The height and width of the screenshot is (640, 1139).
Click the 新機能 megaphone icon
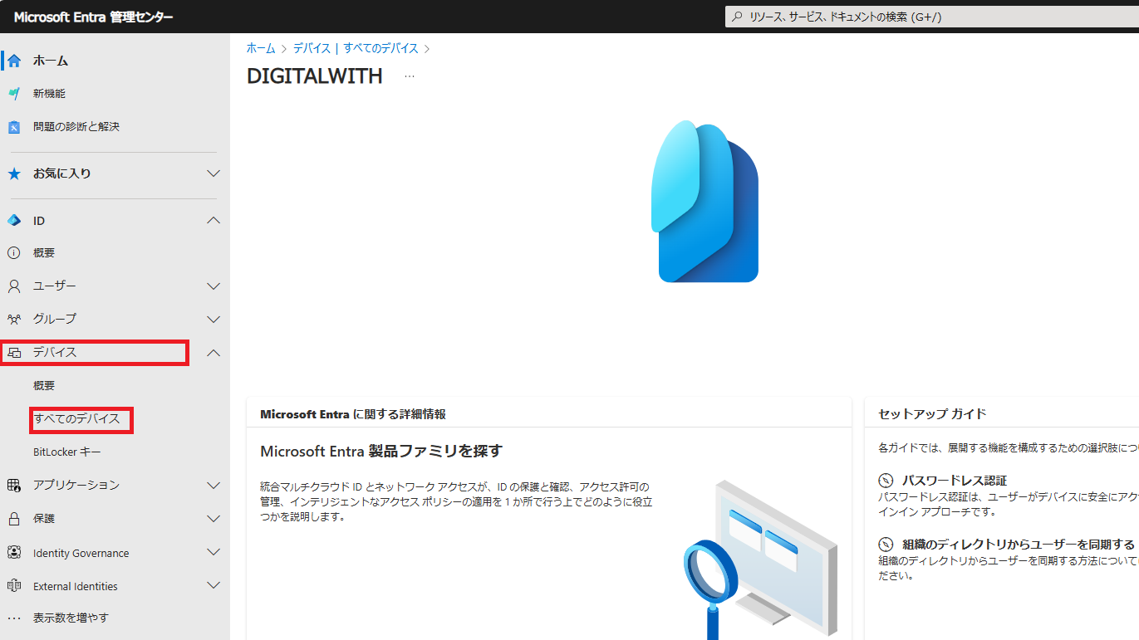(x=14, y=94)
